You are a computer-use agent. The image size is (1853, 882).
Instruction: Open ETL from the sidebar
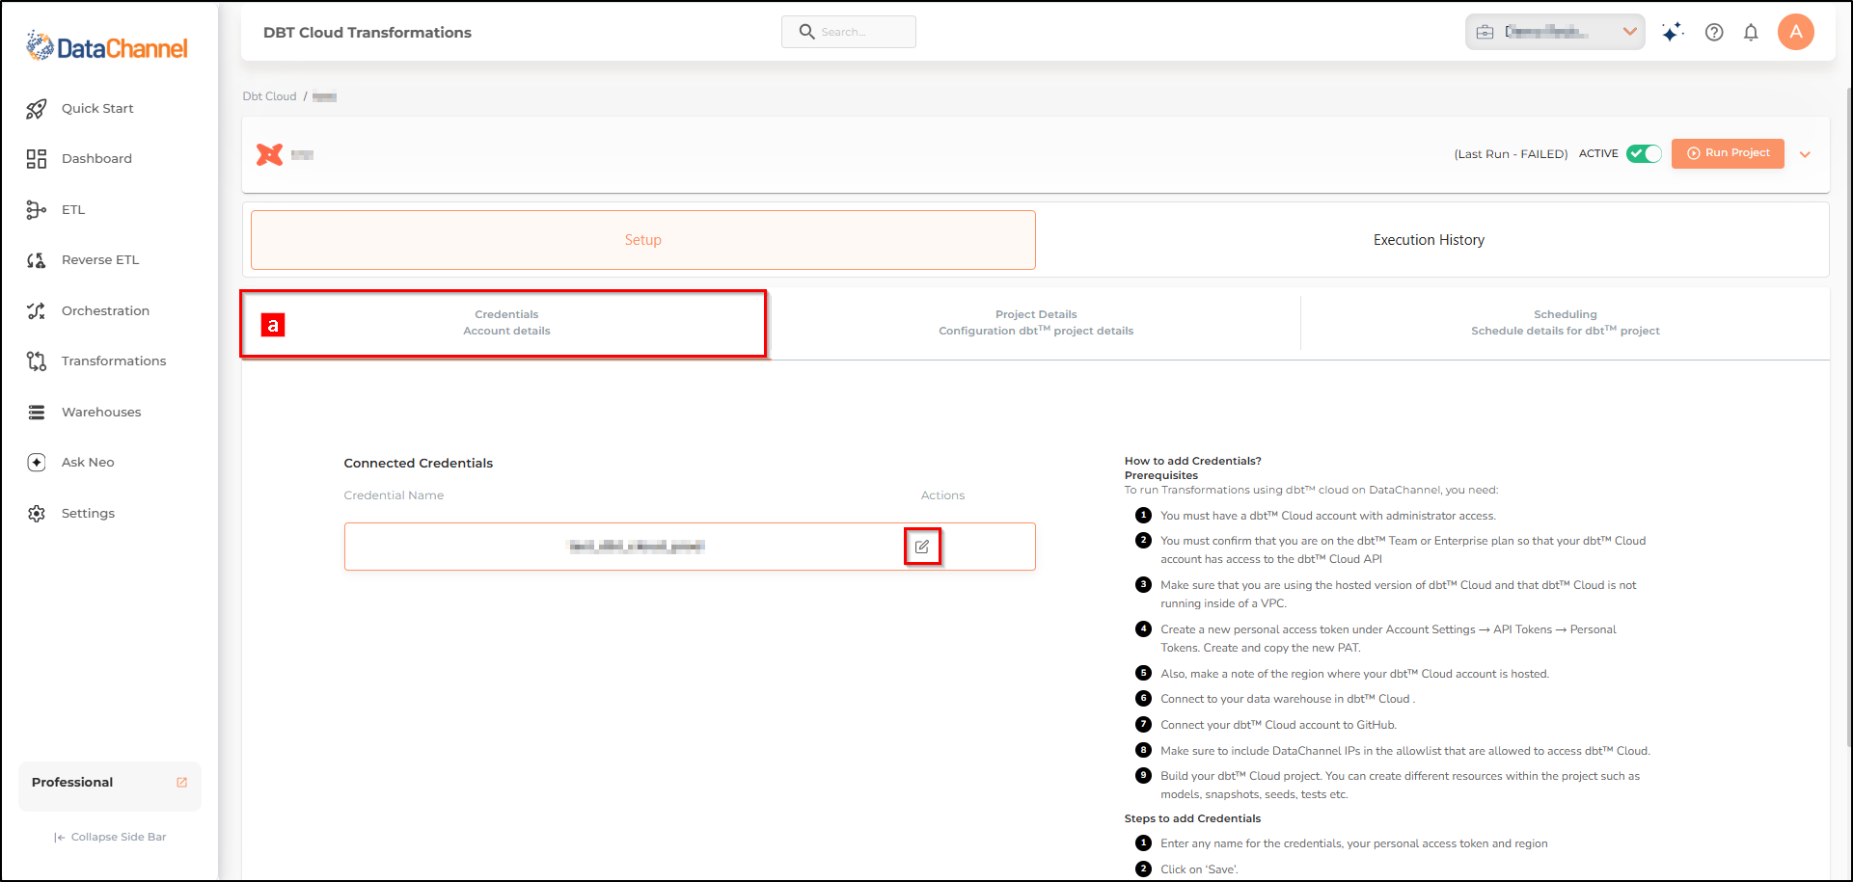point(73,210)
